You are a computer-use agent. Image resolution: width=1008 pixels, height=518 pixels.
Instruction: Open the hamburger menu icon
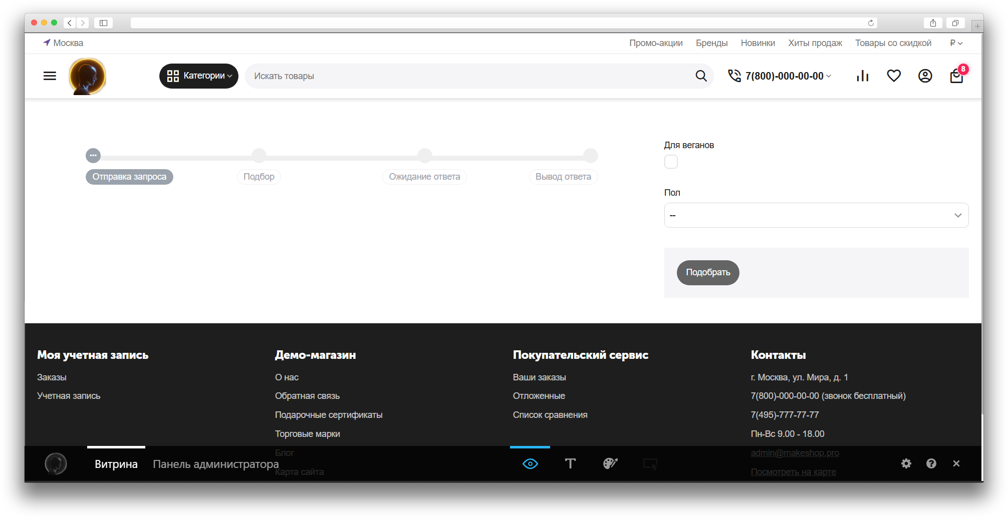point(50,76)
